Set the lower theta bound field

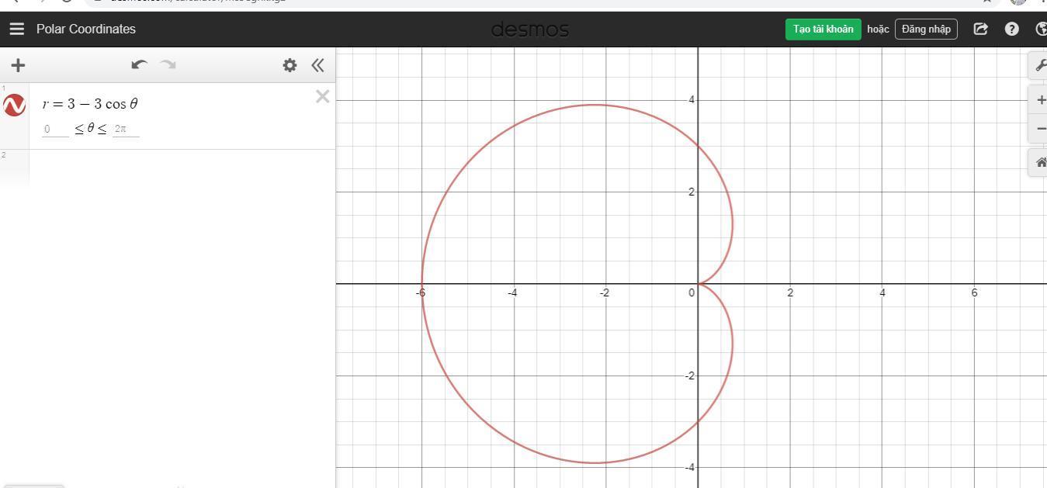click(56, 129)
